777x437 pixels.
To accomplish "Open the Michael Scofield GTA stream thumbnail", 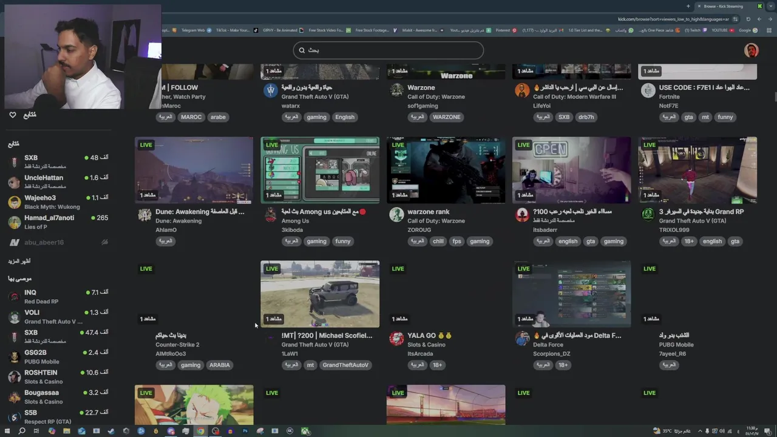I will click(320, 294).
